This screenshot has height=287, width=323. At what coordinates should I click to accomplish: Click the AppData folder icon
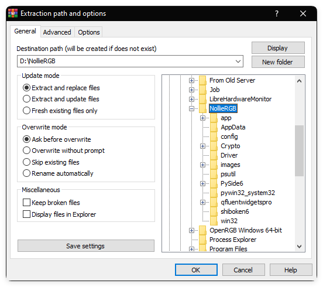[214, 127]
